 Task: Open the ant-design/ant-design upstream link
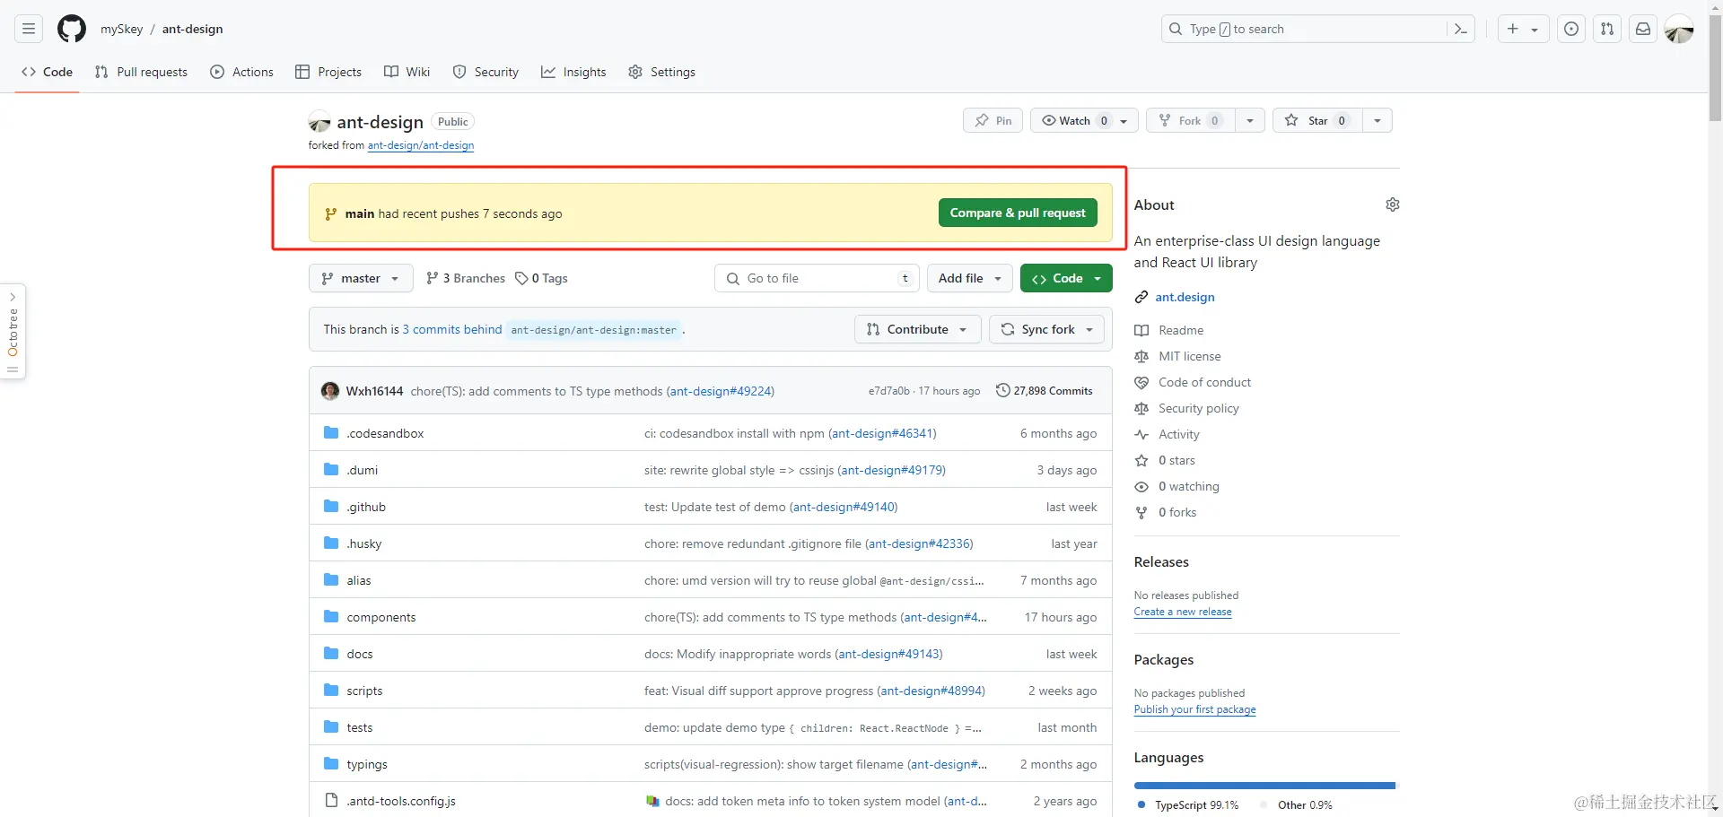tap(421, 145)
